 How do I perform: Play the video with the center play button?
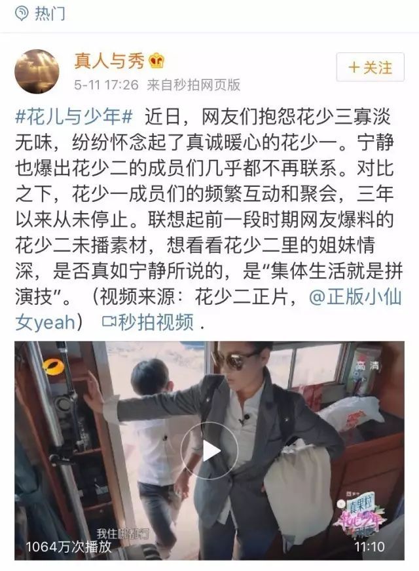tap(209, 451)
